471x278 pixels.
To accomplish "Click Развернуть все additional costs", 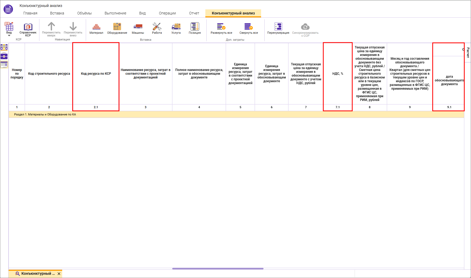I will [221, 29].
